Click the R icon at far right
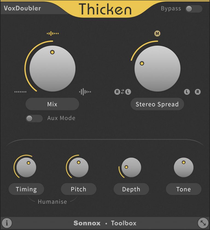This screenshot has width=210, height=230. [198, 92]
